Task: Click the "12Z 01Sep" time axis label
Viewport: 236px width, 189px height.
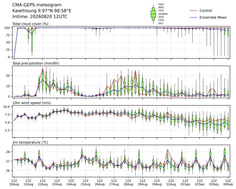Action: tap(185, 183)
